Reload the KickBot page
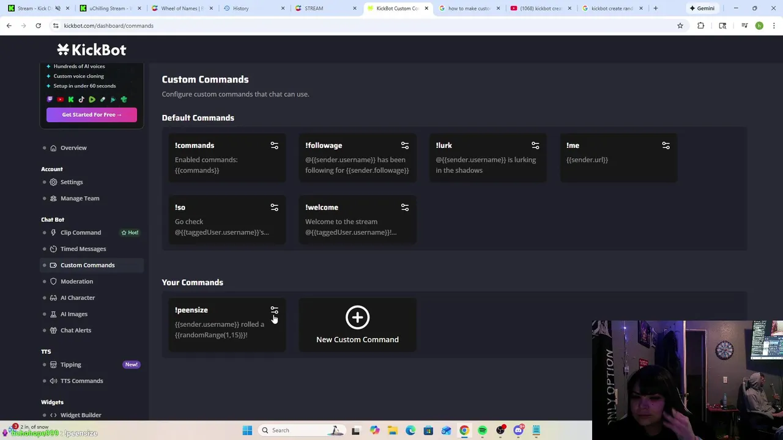 38,26
